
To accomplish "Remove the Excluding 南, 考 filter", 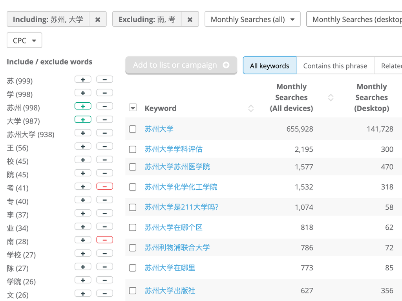I will coord(190,19).
